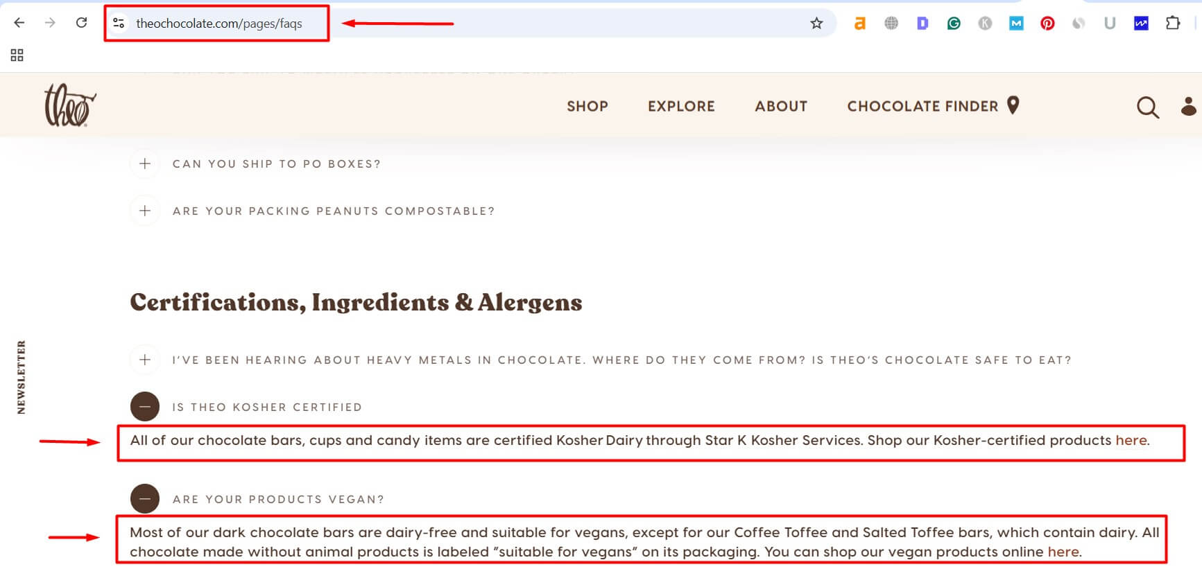The height and width of the screenshot is (578, 1202).
Task: Collapse the "Are Your Products Vegan?" answer
Action: [x=145, y=499]
